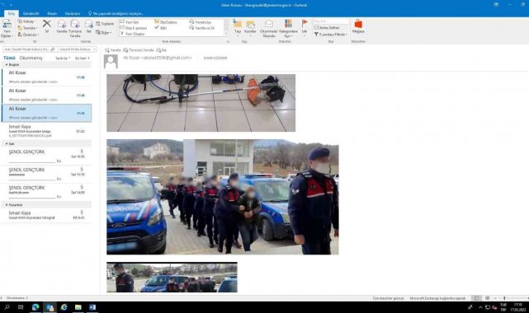Open the Görünüm ribbon tab
The width and height of the screenshot is (529, 313).
pos(72,13)
